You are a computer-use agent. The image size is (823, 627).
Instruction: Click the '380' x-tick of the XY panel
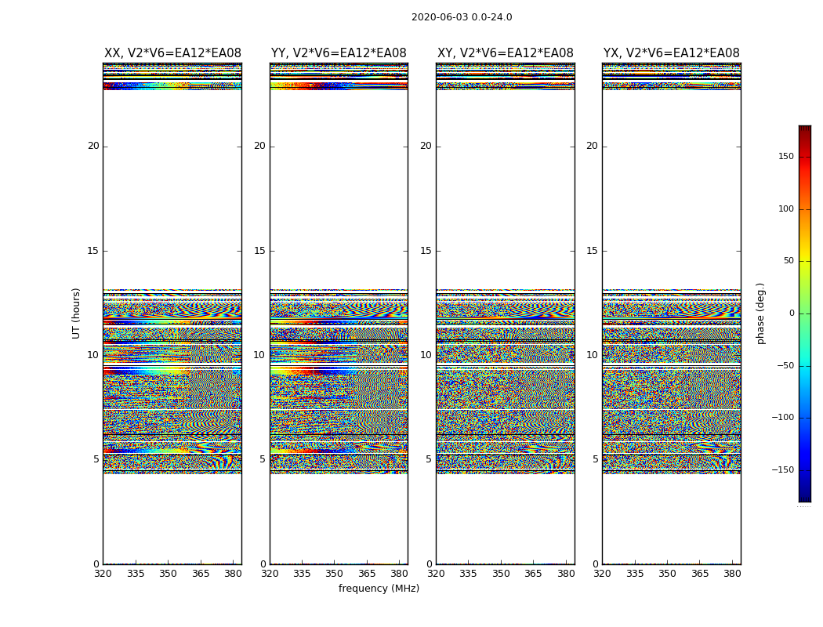(566, 574)
